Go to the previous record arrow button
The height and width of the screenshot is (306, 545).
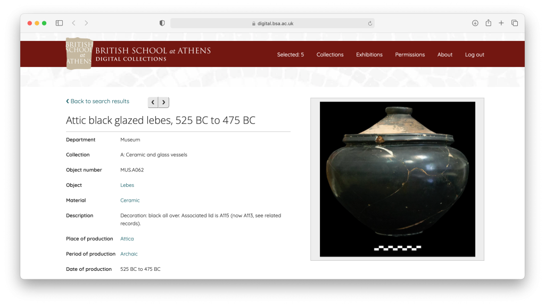coord(153,102)
